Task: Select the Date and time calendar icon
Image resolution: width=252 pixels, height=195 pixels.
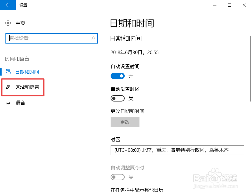Action: point(8,72)
